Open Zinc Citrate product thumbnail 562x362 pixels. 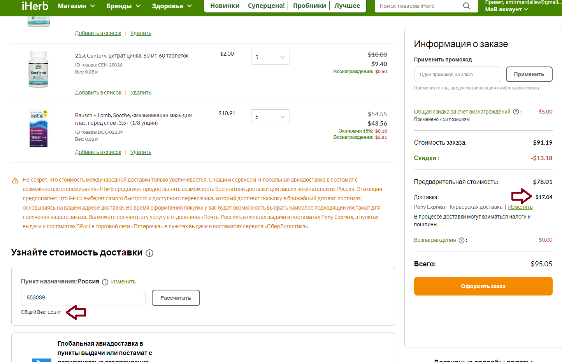tap(38, 69)
